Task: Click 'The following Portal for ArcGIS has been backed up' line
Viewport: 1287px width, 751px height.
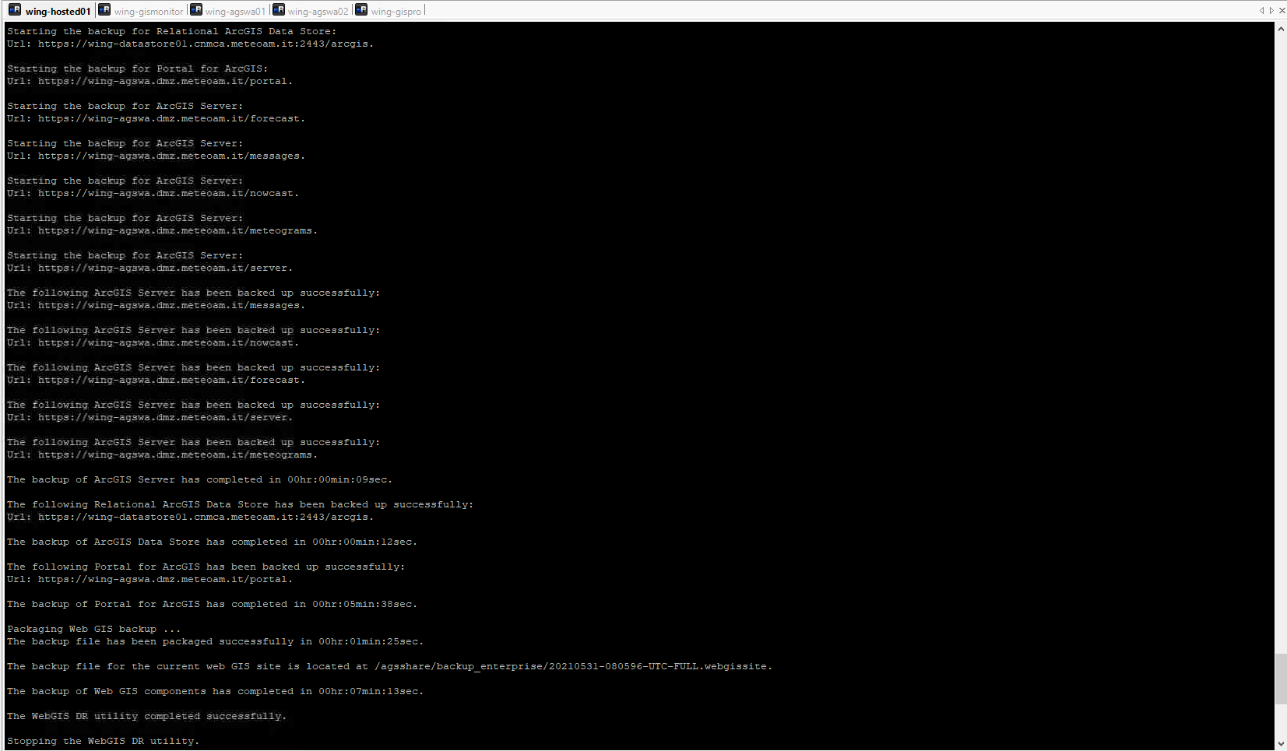Action: point(206,567)
